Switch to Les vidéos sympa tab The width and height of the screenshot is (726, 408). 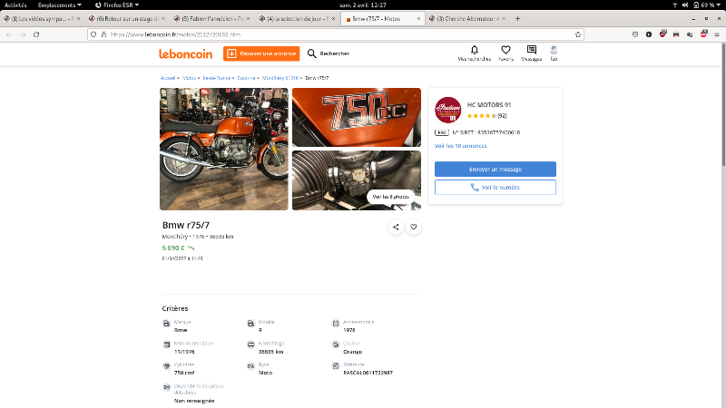[x=42, y=18]
